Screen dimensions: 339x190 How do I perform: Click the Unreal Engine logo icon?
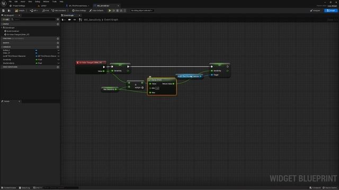click(x=4, y=3)
